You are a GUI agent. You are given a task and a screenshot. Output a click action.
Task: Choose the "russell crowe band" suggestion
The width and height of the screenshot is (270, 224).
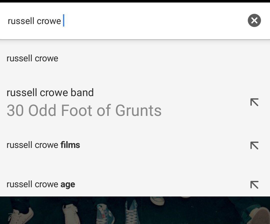(50, 93)
